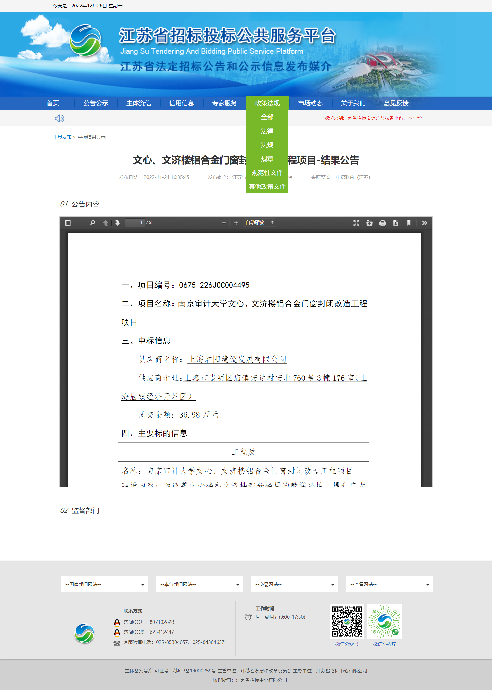The height and width of the screenshot is (690, 492).
Task: Select 全部 in policy submenu
Action: [x=267, y=117]
